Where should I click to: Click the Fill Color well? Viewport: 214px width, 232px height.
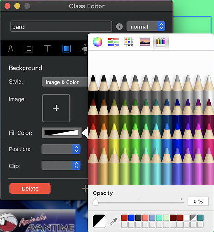click(x=62, y=133)
